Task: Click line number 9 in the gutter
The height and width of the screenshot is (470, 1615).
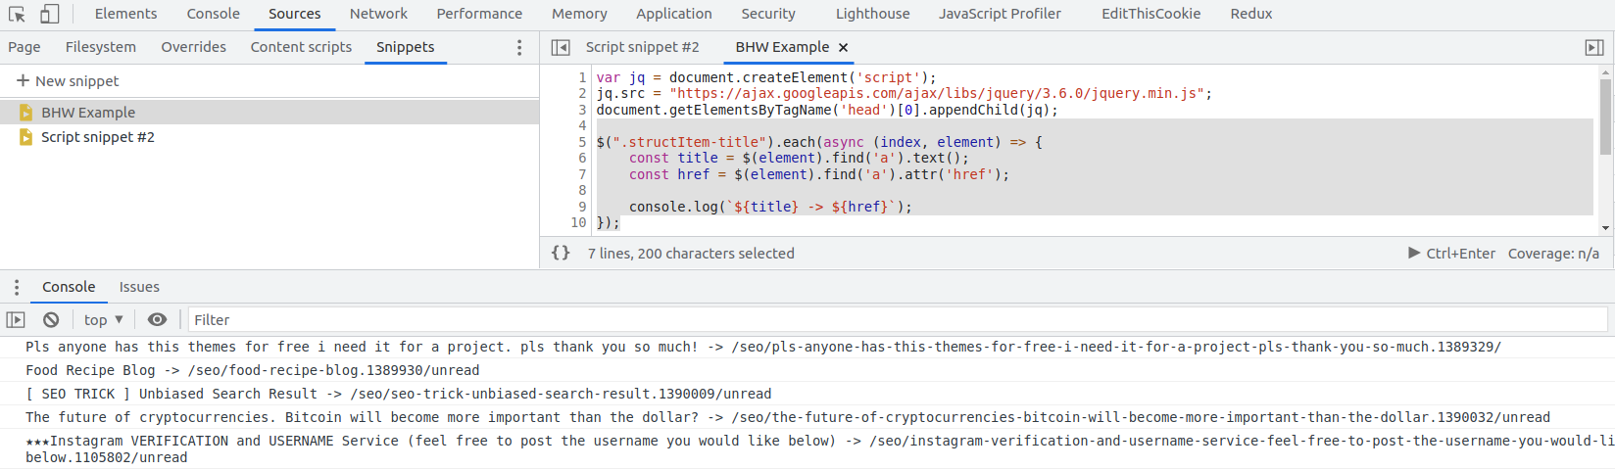Action: coord(582,207)
